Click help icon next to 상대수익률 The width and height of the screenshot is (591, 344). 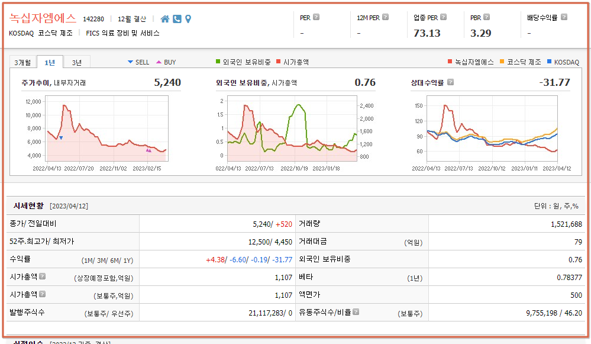450,82
